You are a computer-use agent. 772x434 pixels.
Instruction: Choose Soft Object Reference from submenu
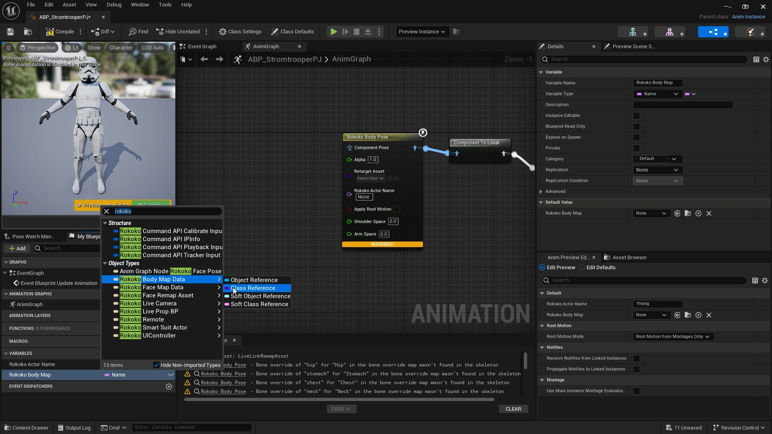click(257, 297)
